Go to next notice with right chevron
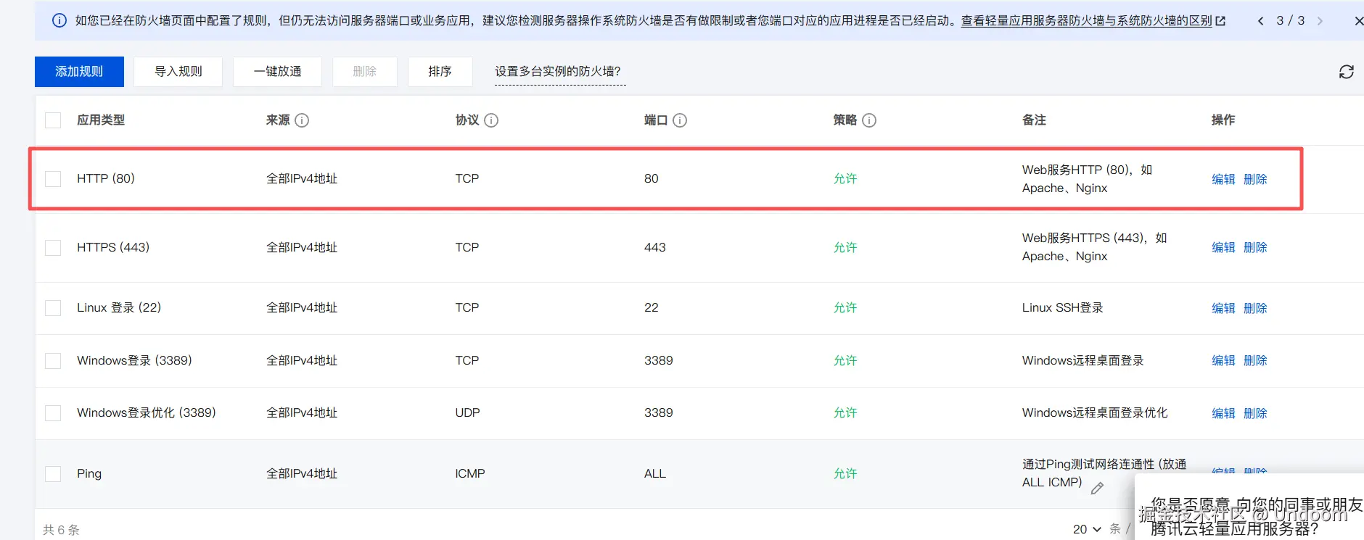 (1319, 21)
